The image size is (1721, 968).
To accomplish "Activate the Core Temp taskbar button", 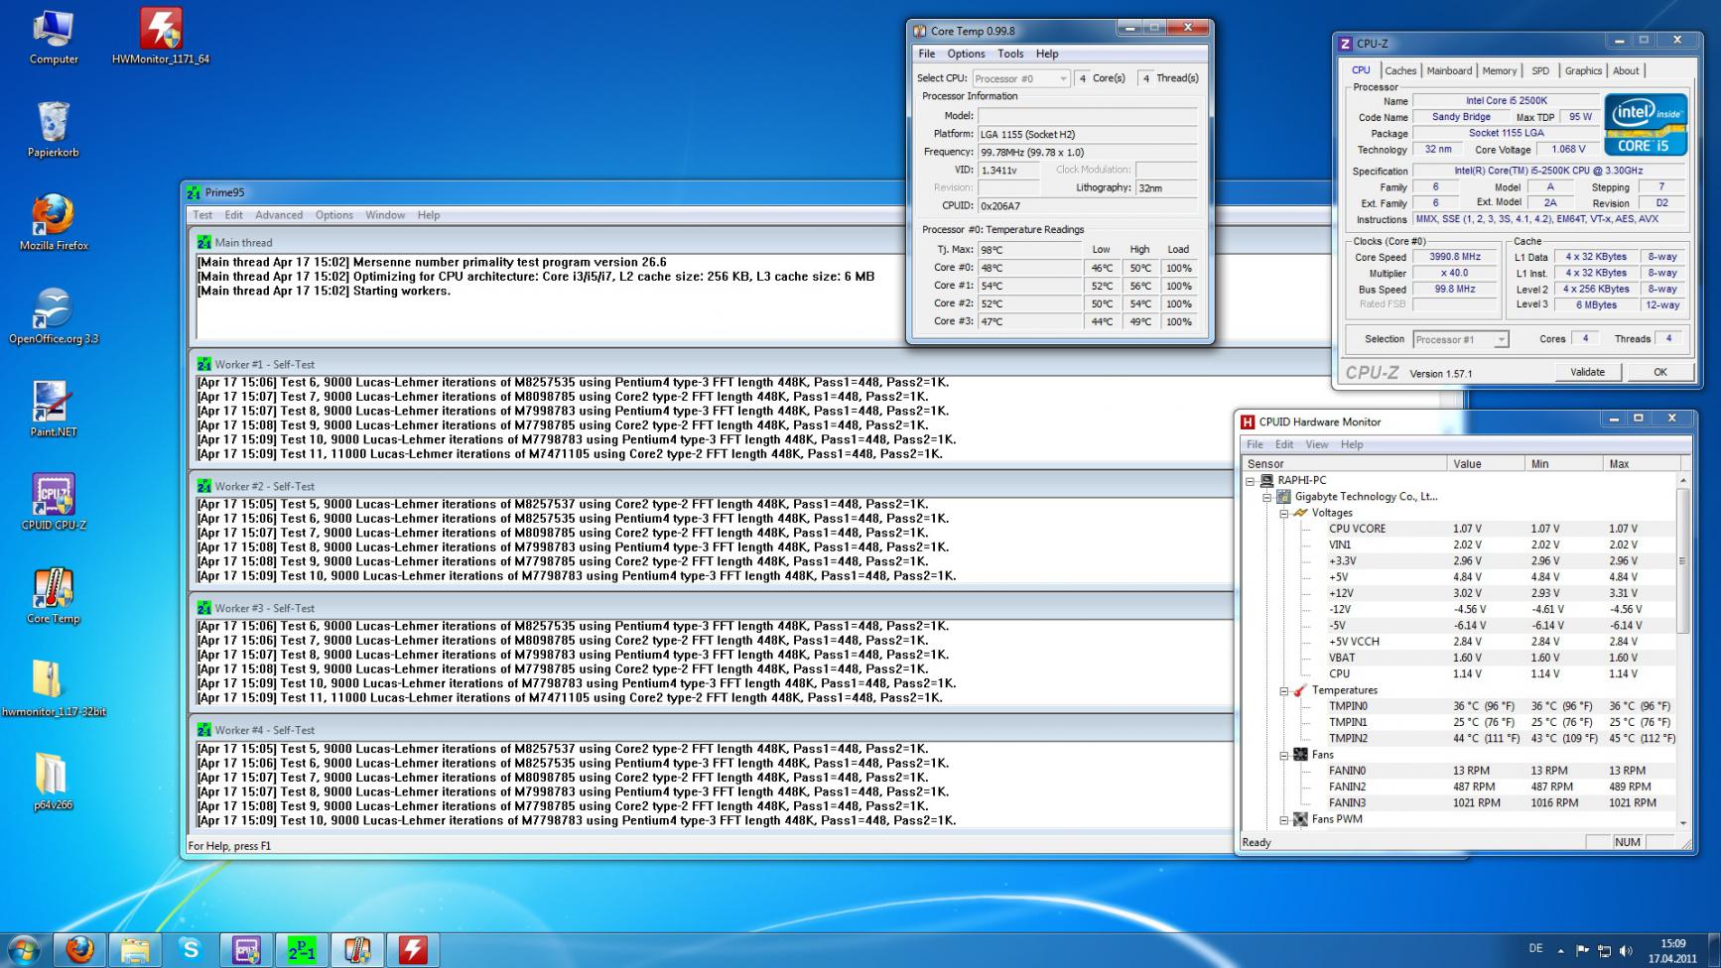I will [357, 950].
